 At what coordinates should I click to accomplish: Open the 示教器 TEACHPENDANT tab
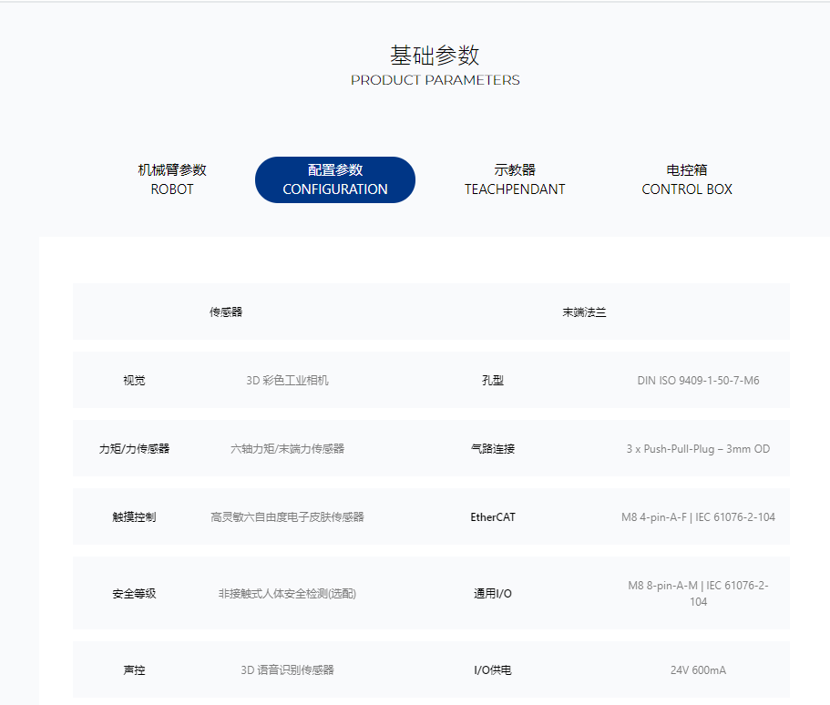(515, 179)
